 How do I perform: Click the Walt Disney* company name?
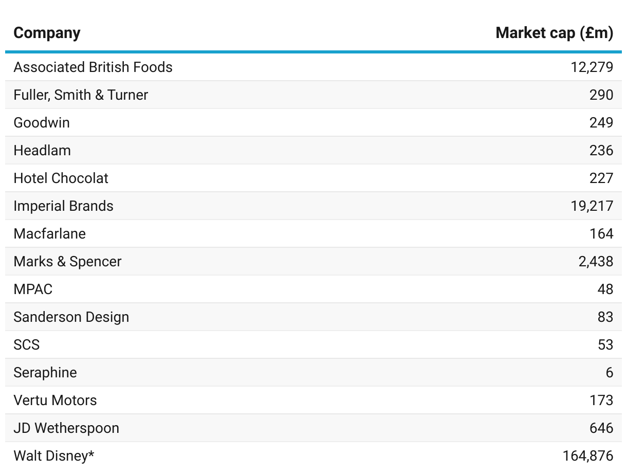click(54, 455)
